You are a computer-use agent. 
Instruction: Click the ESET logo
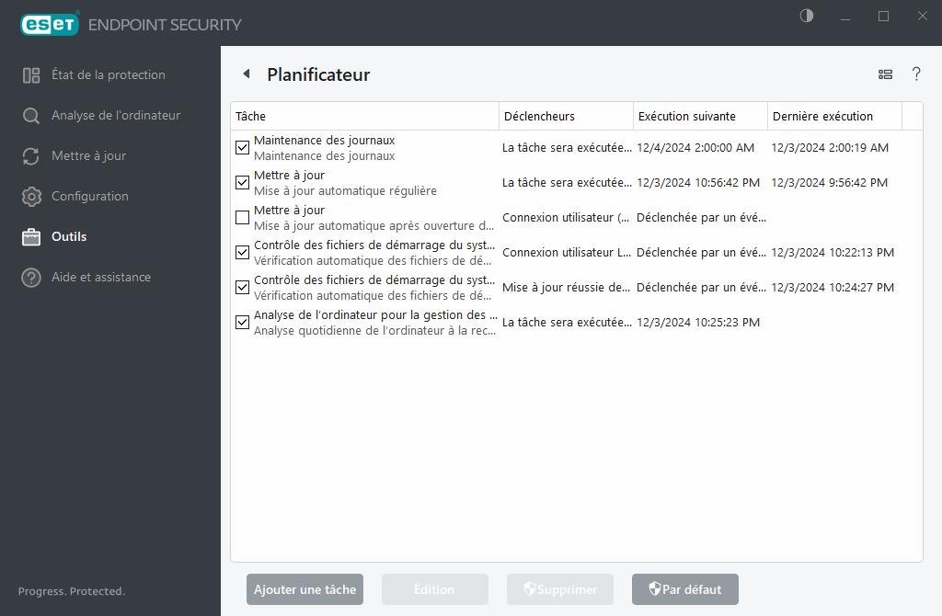click(50, 24)
